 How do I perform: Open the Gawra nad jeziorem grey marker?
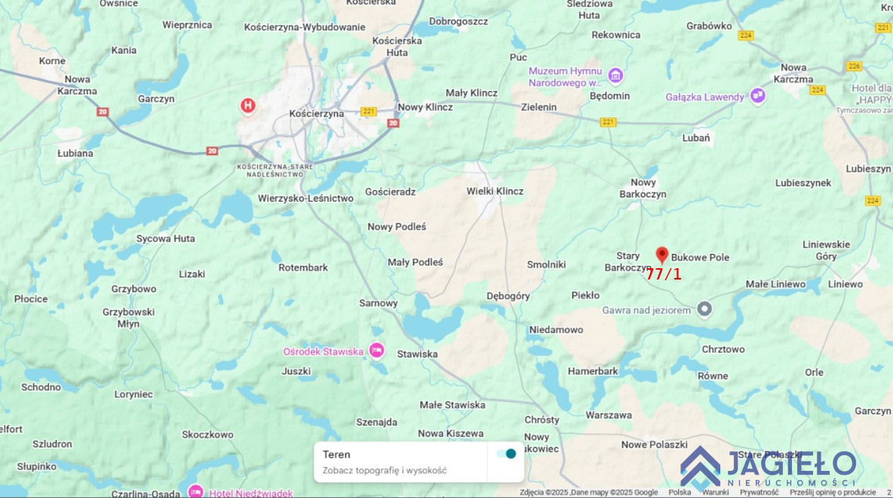pos(704,309)
